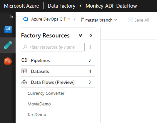Click the Pipelines icon
The width and height of the screenshot is (157, 123).
24,60
